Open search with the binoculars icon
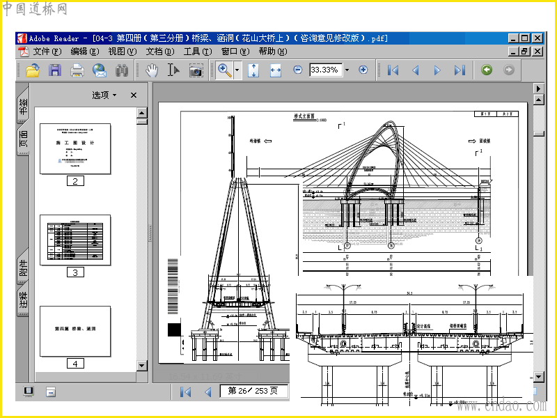 pyautogui.click(x=122, y=70)
